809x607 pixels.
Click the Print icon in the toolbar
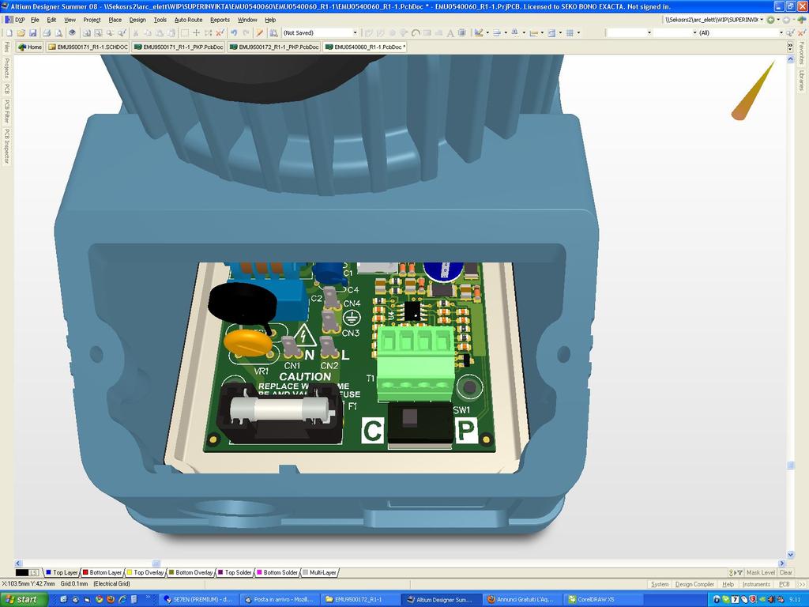47,32
